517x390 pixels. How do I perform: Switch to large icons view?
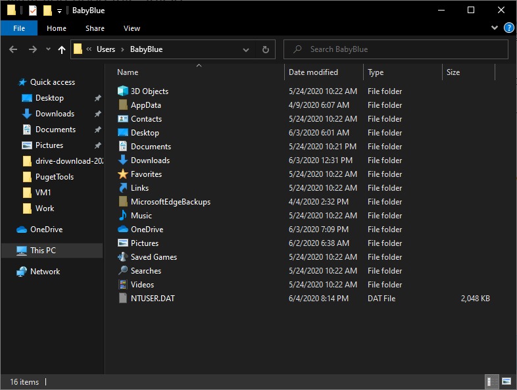[506, 381]
